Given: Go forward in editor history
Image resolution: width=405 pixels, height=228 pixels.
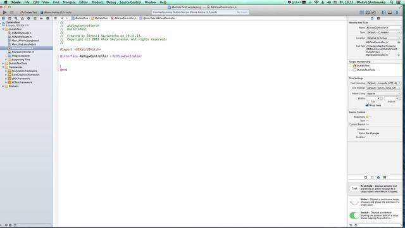Looking at the screenshot, I should coord(66,18).
